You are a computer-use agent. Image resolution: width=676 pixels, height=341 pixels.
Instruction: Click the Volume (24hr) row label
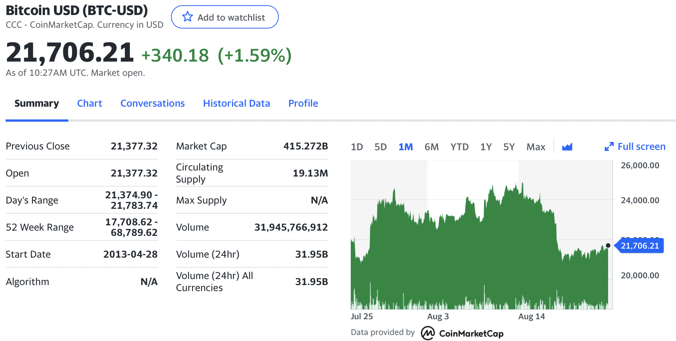pyautogui.click(x=208, y=254)
